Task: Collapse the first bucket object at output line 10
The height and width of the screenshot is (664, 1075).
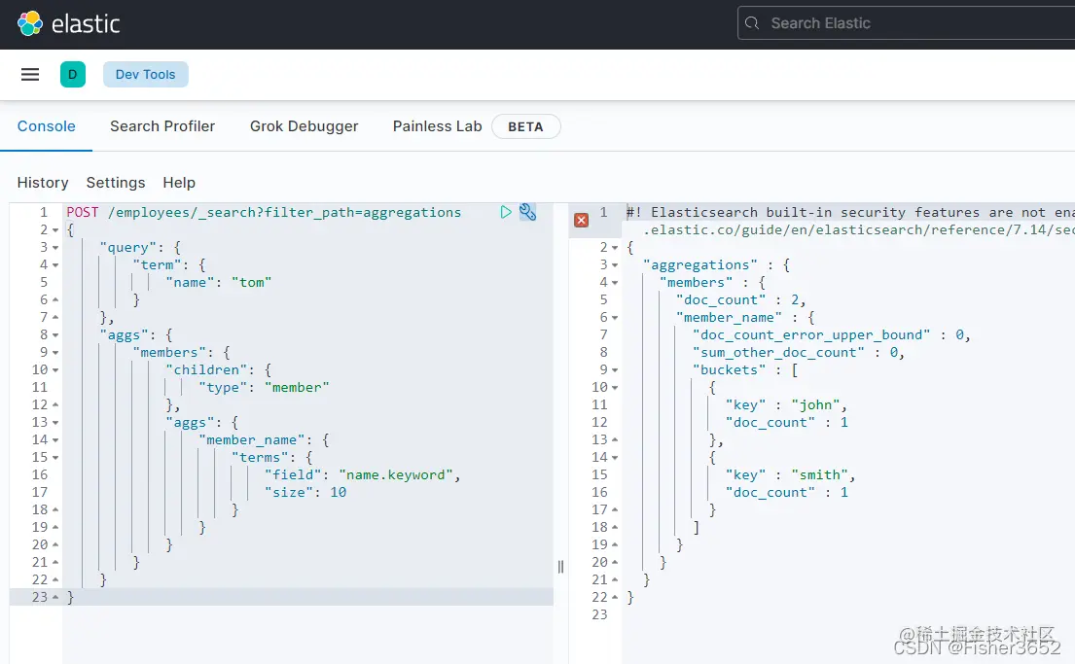Action: click(615, 388)
